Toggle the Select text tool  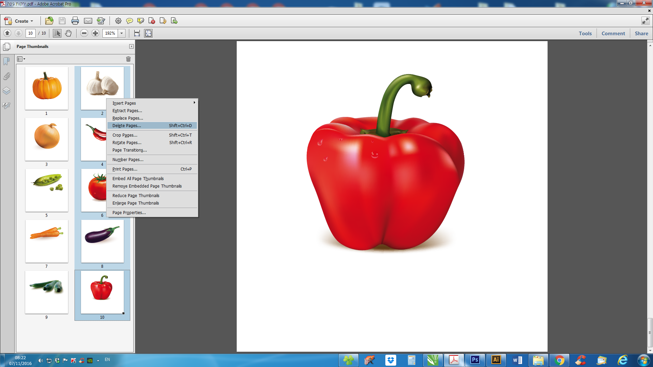coord(57,33)
